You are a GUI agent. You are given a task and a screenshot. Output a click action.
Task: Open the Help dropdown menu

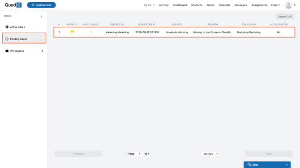point(275,5)
